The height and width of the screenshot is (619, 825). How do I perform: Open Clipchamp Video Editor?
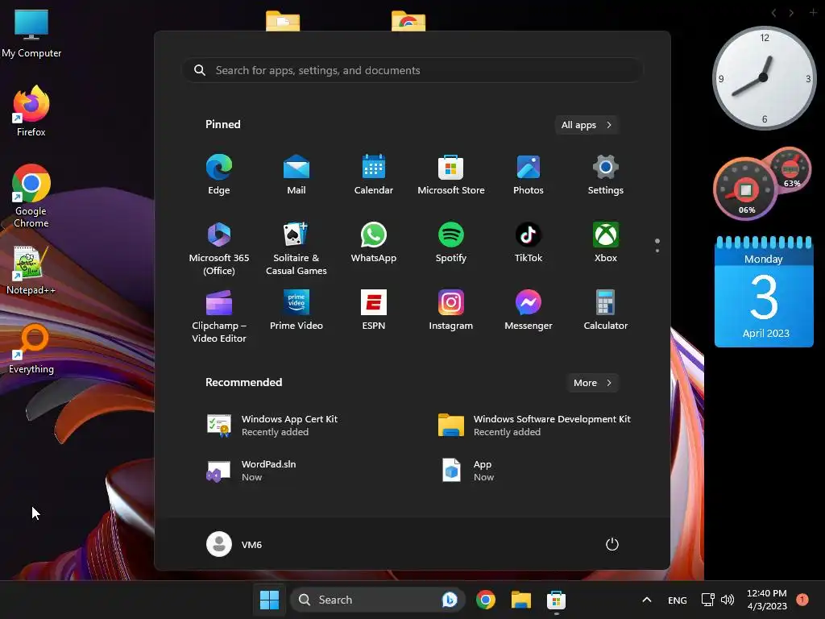pos(219,316)
